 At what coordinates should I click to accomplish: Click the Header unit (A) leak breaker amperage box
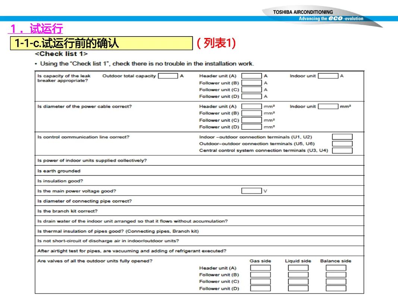tap(251, 76)
